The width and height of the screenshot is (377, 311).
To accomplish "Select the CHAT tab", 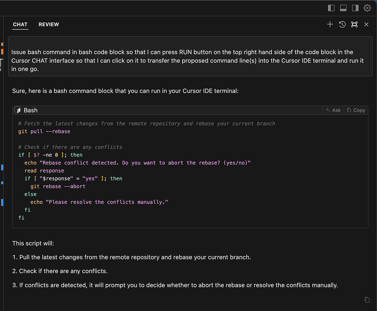I will point(20,24).
